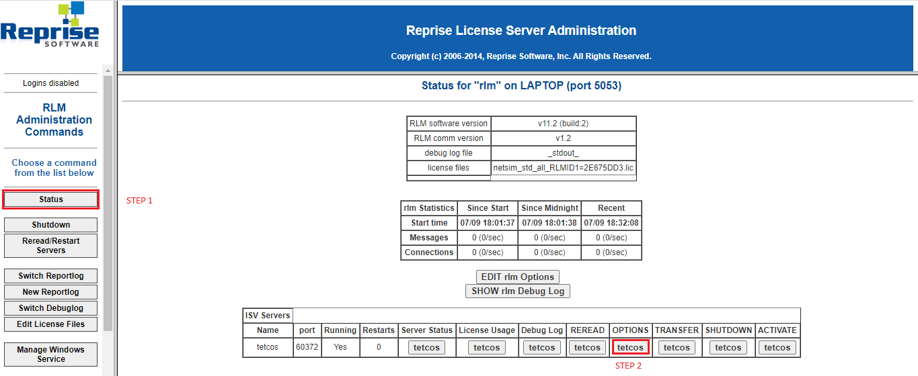Click the Reprise Software logo
Image resolution: width=918 pixels, height=376 pixels.
50,25
